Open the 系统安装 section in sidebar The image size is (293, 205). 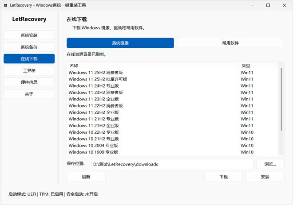pyautogui.click(x=29, y=35)
